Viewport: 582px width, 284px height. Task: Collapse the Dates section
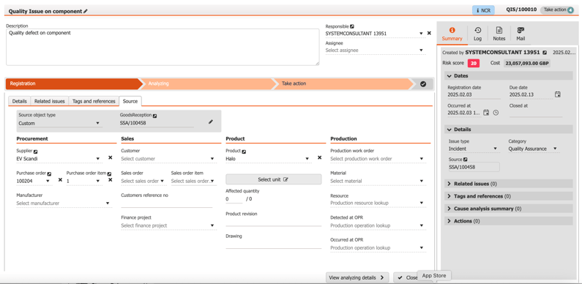(509, 75)
